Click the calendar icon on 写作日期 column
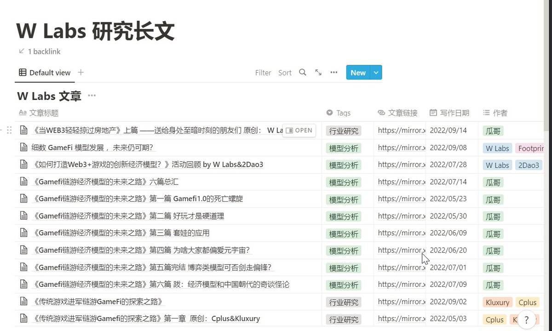552x331 pixels. tap(433, 112)
